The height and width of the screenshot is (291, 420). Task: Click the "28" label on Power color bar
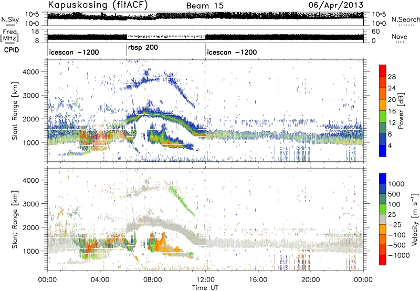click(392, 77)
